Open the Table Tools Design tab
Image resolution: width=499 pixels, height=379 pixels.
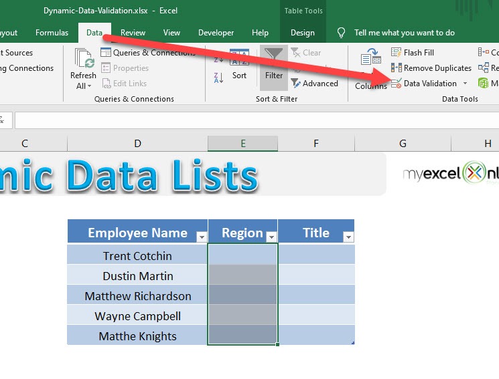302,33
